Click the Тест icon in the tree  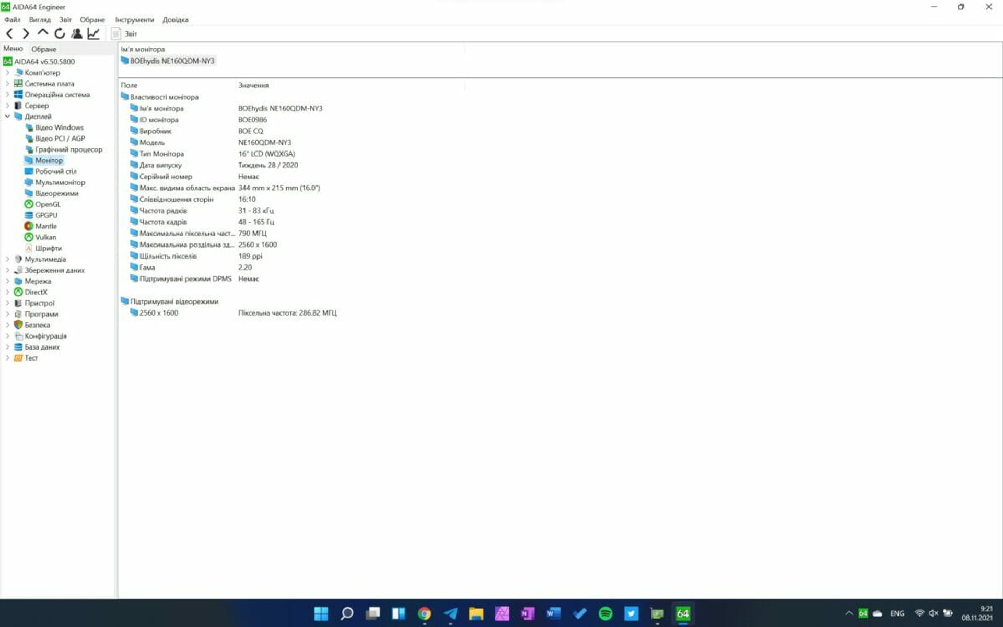[18, 358]
